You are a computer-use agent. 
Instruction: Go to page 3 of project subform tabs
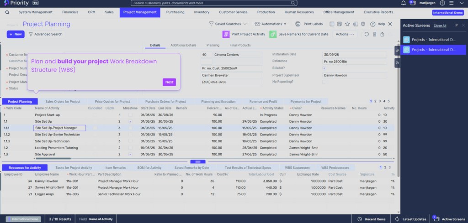[x=380, y=101]
